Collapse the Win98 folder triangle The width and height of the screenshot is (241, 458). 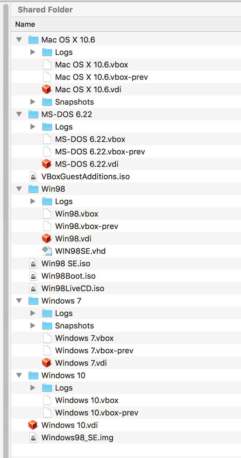pyautogui.click(x=19, y=189)
